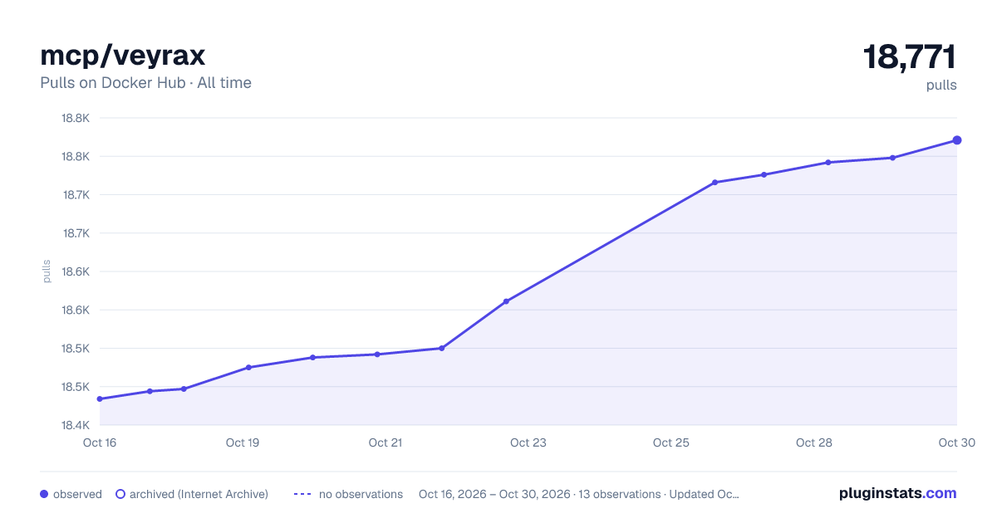Screen dimensions: 997x523
Task: Click the Oct 23 axis label
Action: (528, 442)
